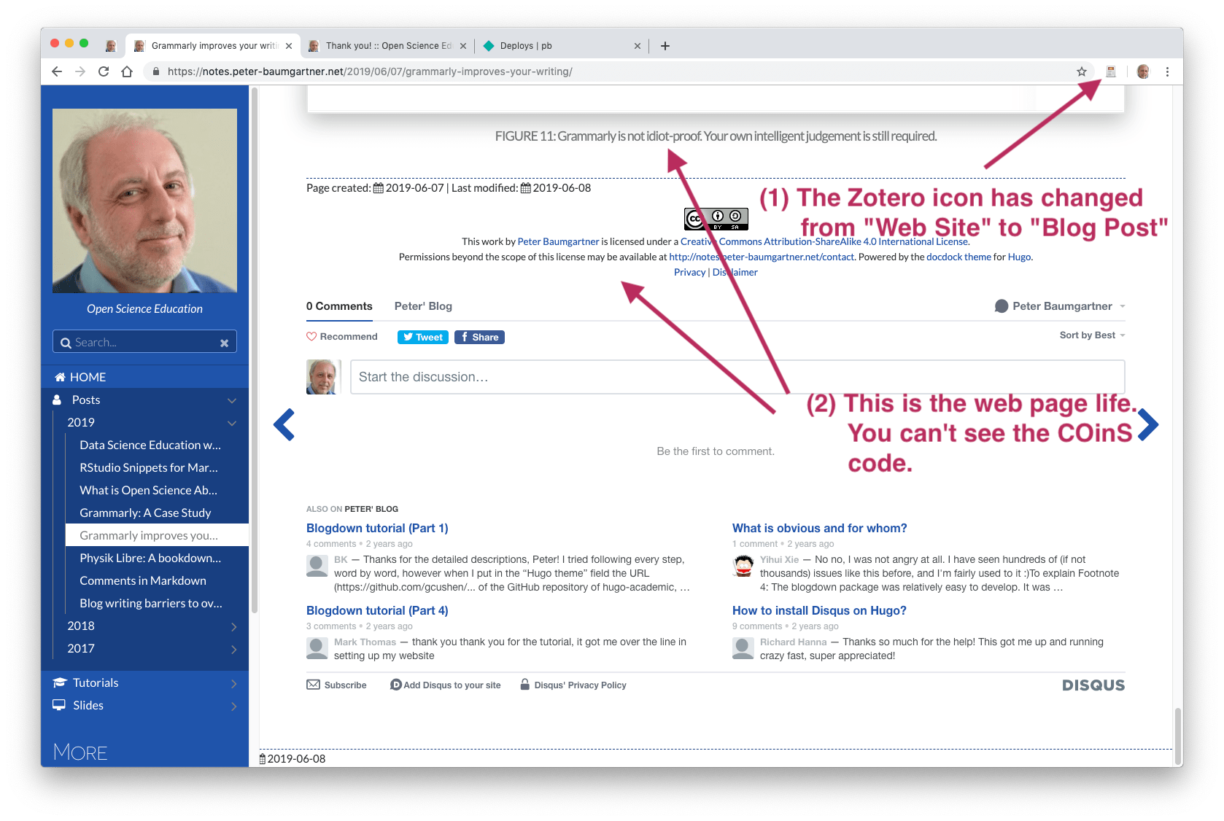Image resolution: width=1224 pixels, height=821 pixels.
Task: Open Chrome home page icon
Action: tap(128, 71)
